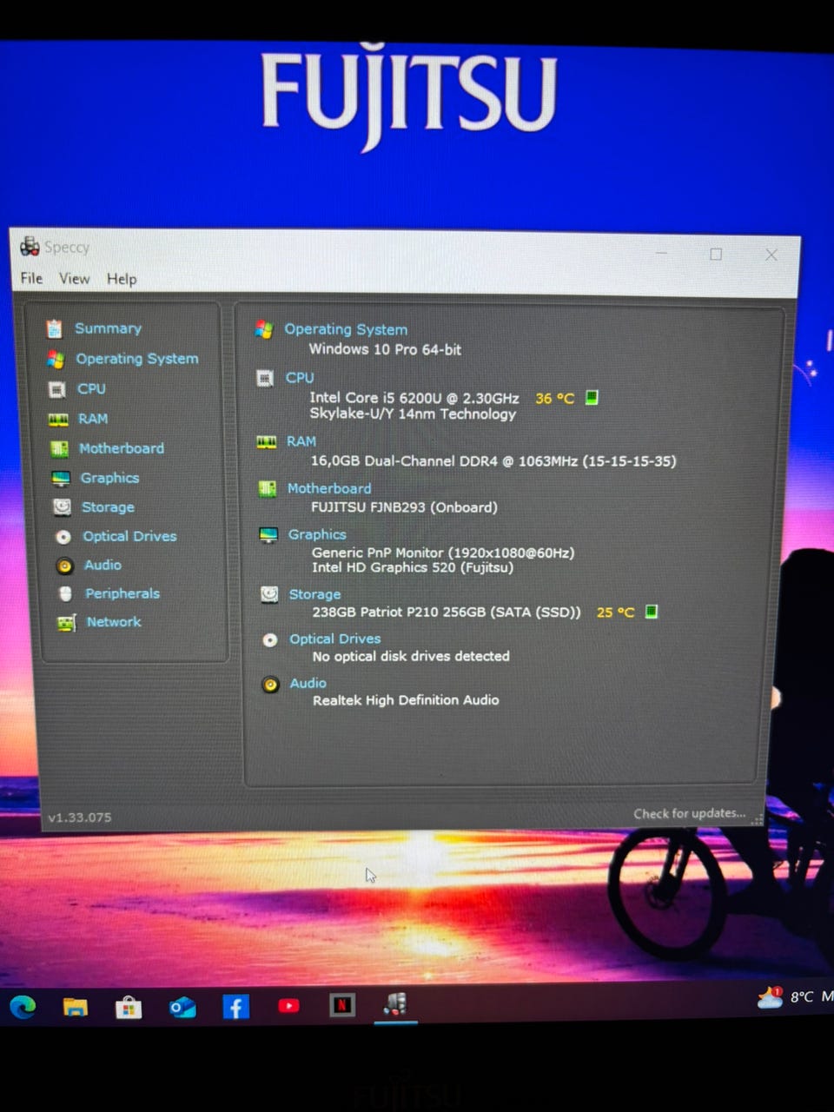Select Graphics label in sidebar
Screen dimensions: 834x1112
point(109,478)
